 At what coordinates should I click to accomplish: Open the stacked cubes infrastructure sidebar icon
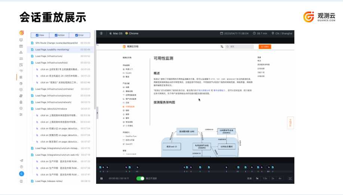pos(21,52)
